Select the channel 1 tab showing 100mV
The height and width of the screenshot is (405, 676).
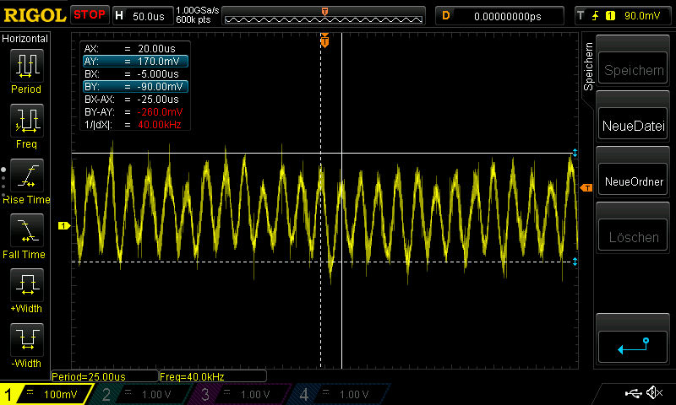[x=46, y=394]
